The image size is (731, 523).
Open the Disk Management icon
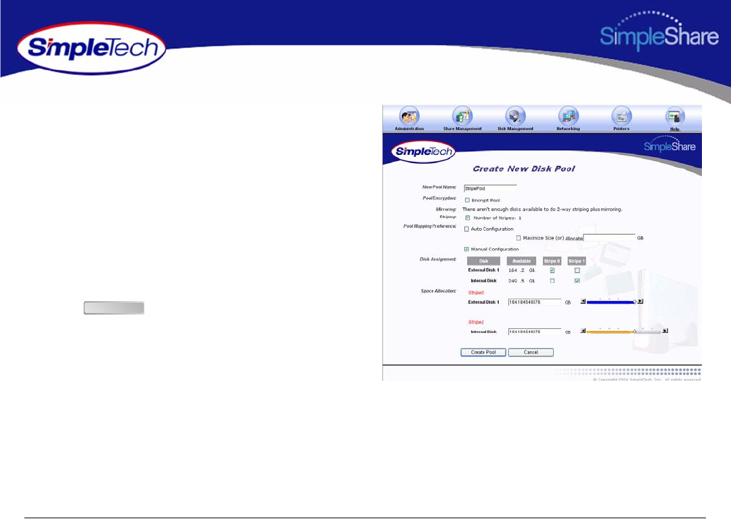515,116
